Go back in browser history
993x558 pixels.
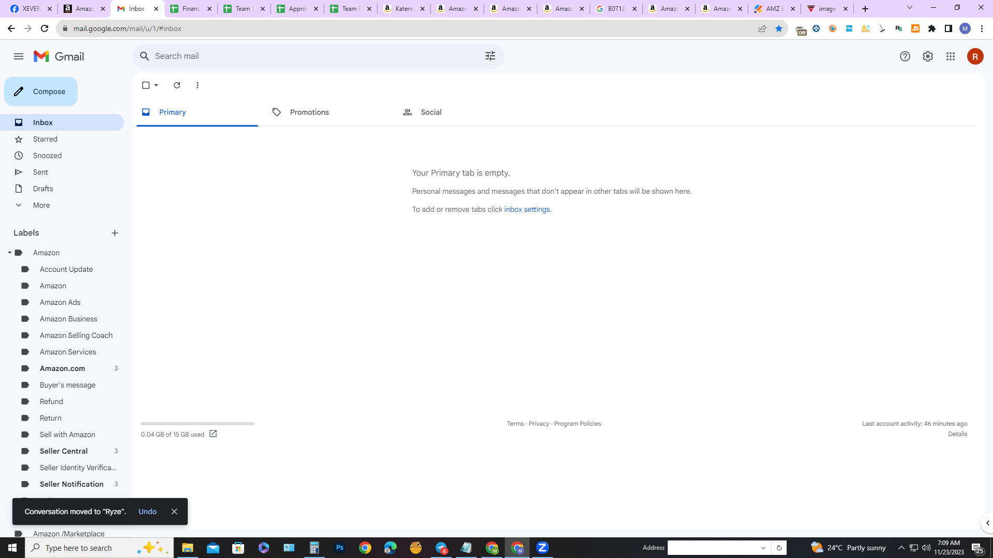click(11, 28)
